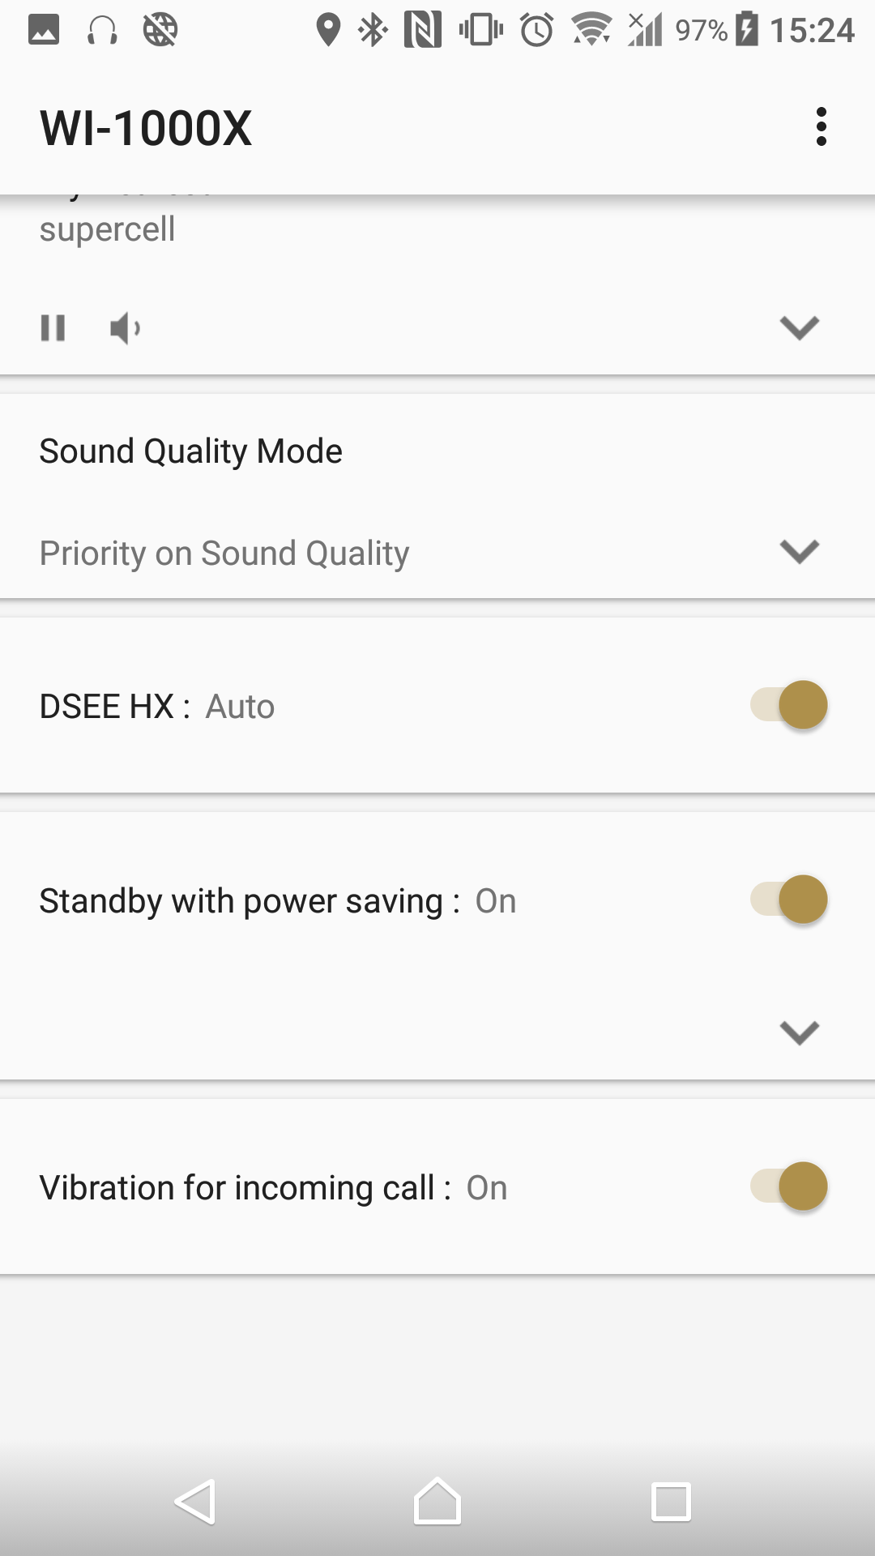Tap the Android home button
875x1556 pixels.
click(437, 1502)
